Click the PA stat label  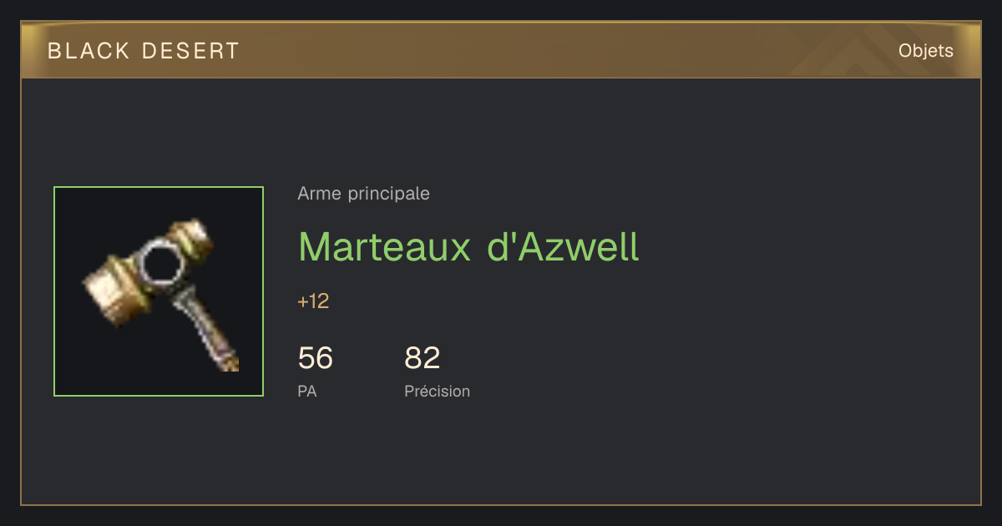coord(306,391)
